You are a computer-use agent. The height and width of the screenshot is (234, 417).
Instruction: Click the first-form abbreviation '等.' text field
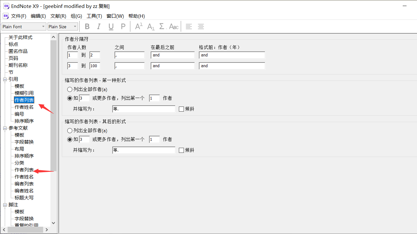point(144,109)
